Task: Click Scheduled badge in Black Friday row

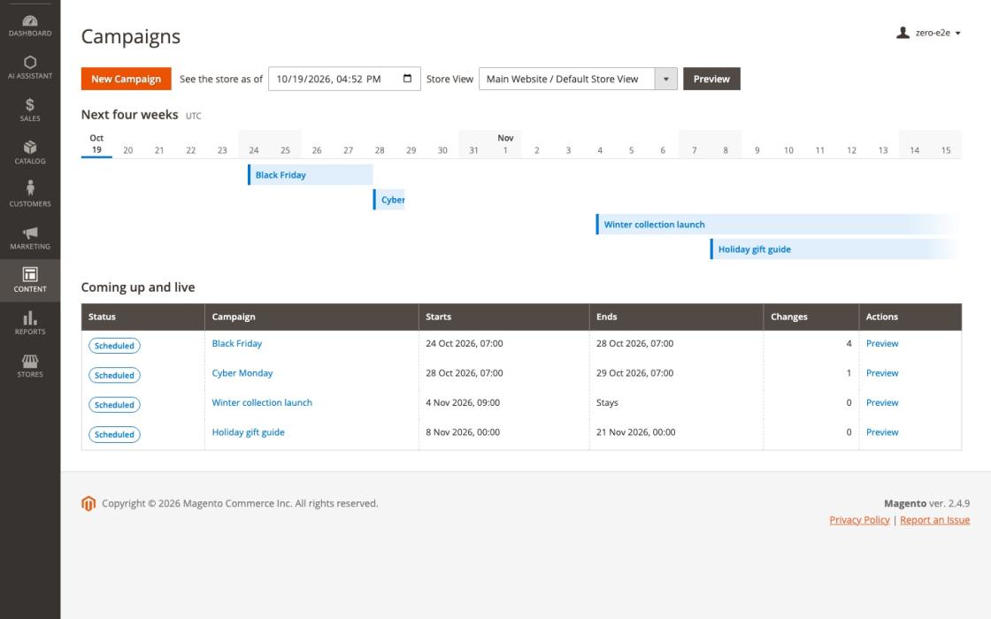Action: [114, 346]
